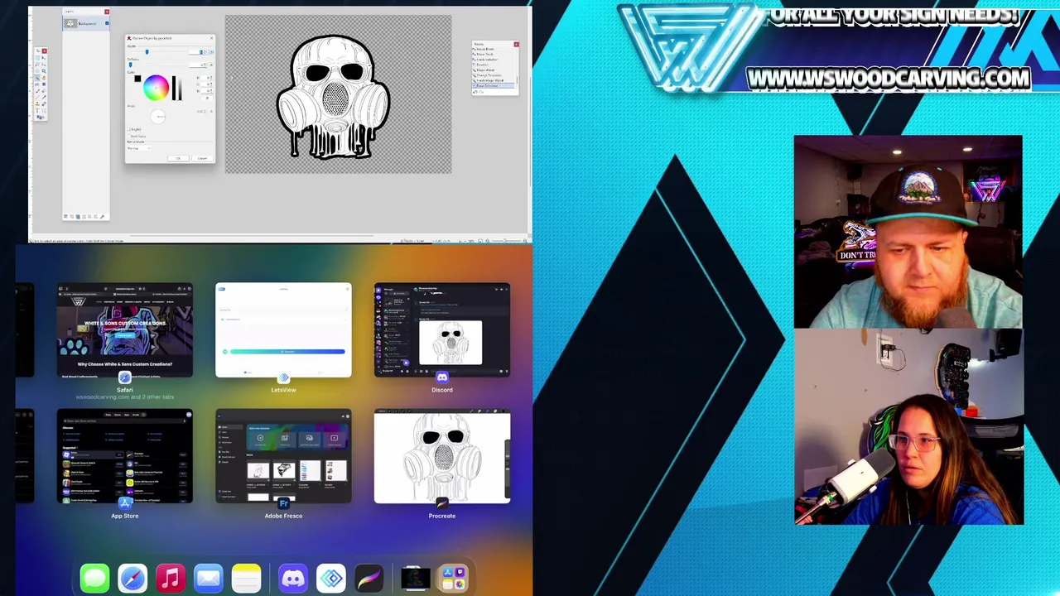Open Messages from the iPad dock
The image size is (1060, 596).
point(94,578)
